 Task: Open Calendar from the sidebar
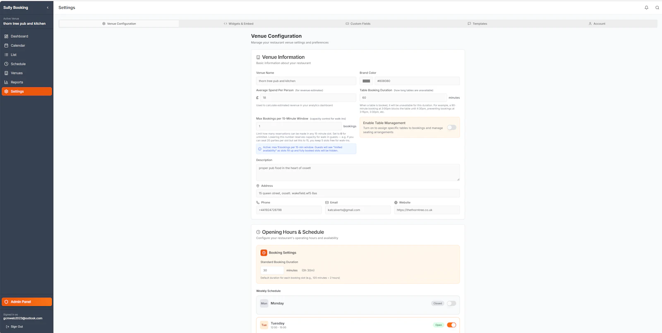click(x=27, y=46)
